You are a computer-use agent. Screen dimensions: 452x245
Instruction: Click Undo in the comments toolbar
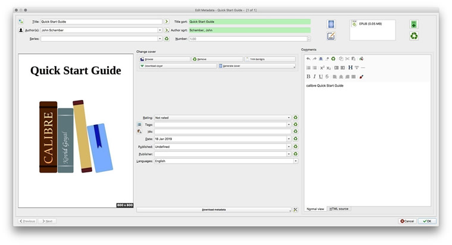308,59
